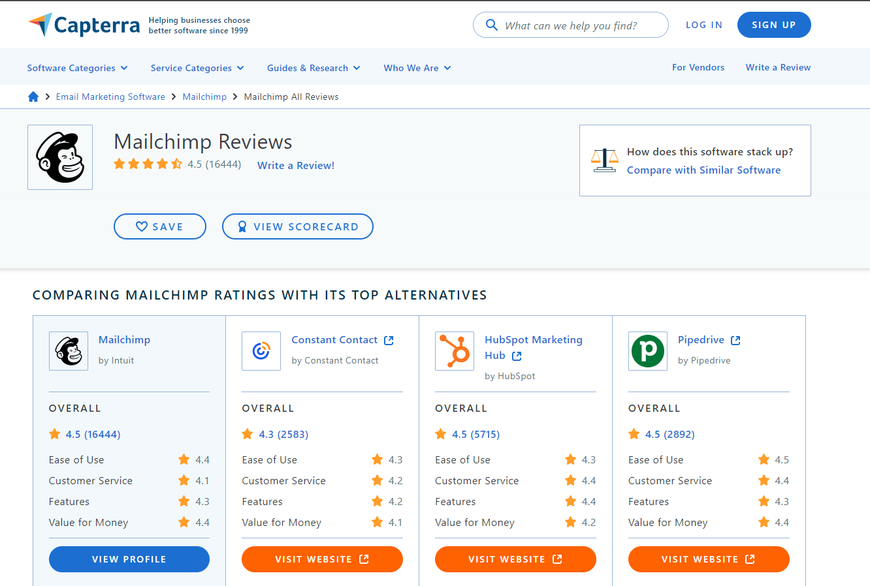This screenshot has width=870, height=586.
Task: Click the 'by HubSpot' vendor text
Action: click(x=510, y=376)
